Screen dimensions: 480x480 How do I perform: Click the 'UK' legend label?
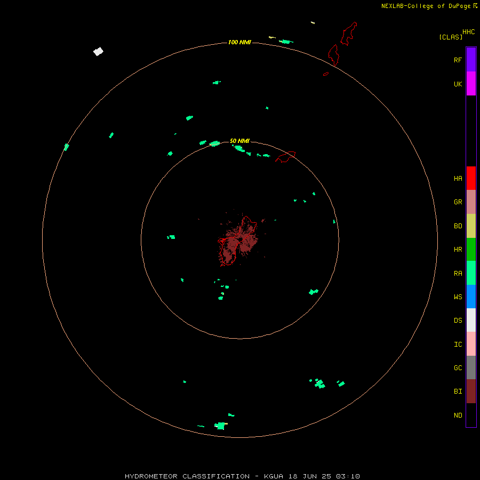pos(458,84)
